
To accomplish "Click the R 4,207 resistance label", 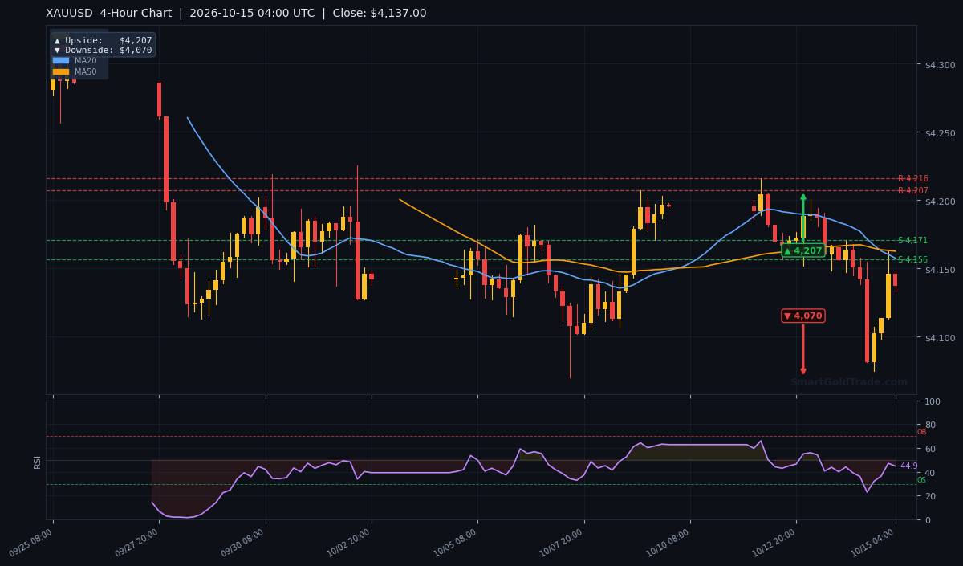I will pos(912,191).
